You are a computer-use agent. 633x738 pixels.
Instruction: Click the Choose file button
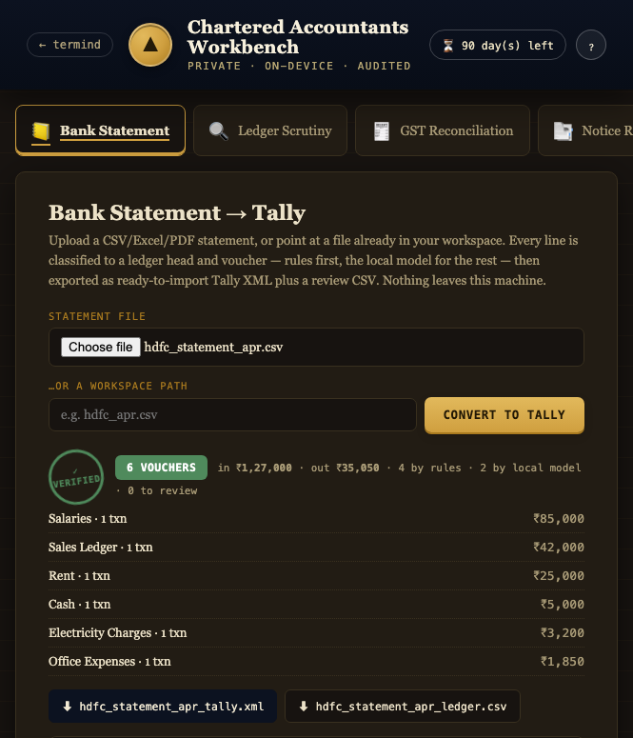pos(101,347)
